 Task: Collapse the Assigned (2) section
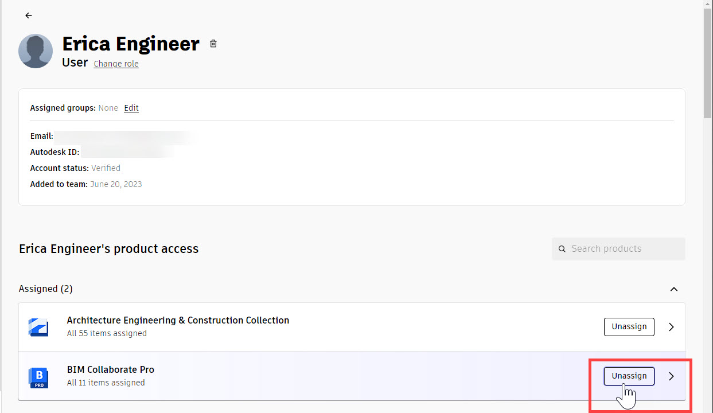(x=674, y=289)
